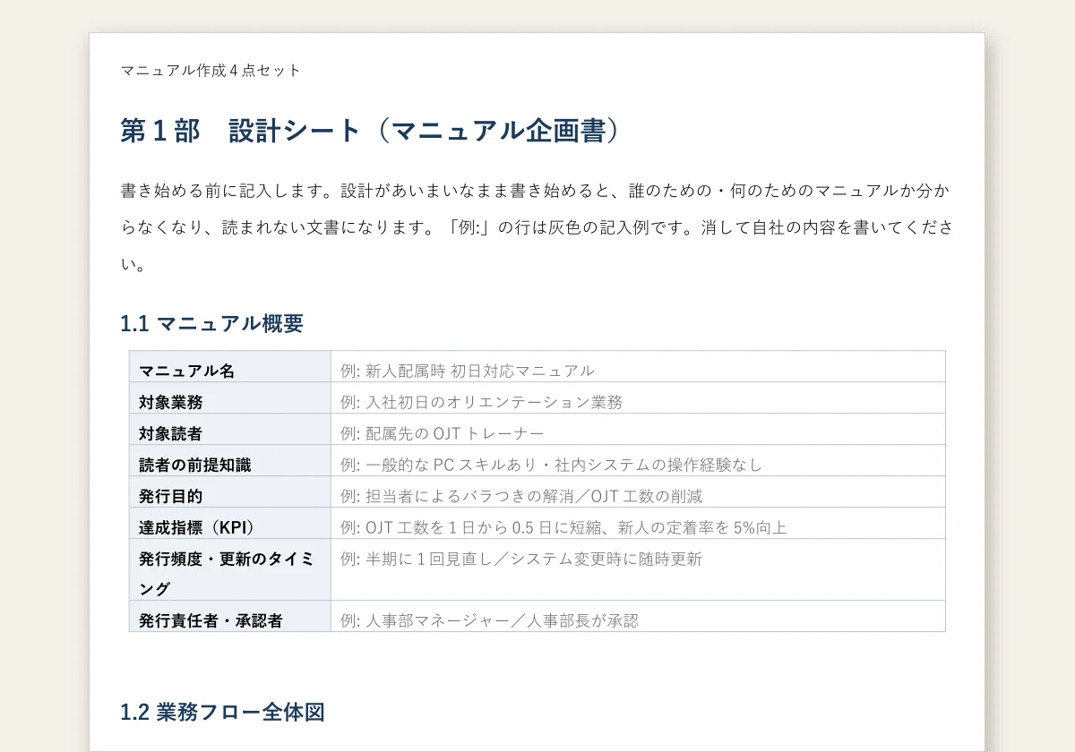This screenshot has width=1075, height=752.
Task: Click the cell 例: 人事部マネージャー／人事部長が承認
Action: [x=638, y=617]
